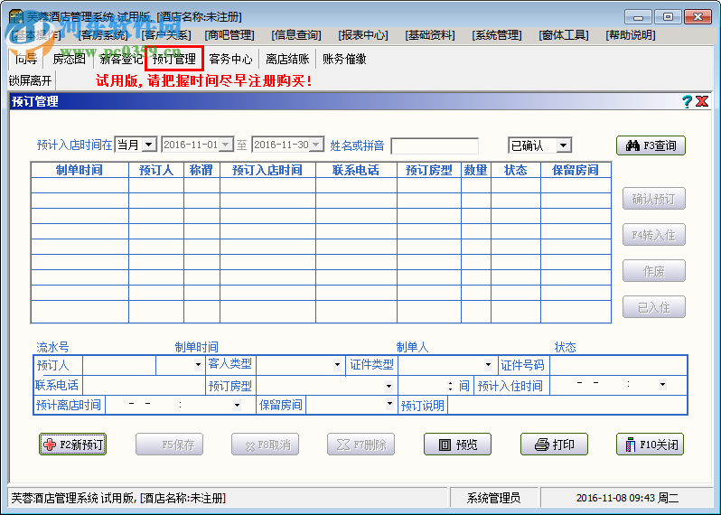Click the F2新预订 red plus button
The width and height of the screenshot is (721, 515).
click(72, 445)
